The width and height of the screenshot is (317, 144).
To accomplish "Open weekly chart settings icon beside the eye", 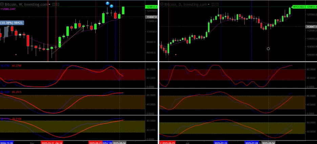I will 58,4.
